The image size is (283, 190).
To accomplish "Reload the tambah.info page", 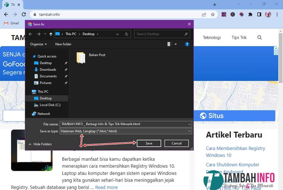I will click(24, 14).
